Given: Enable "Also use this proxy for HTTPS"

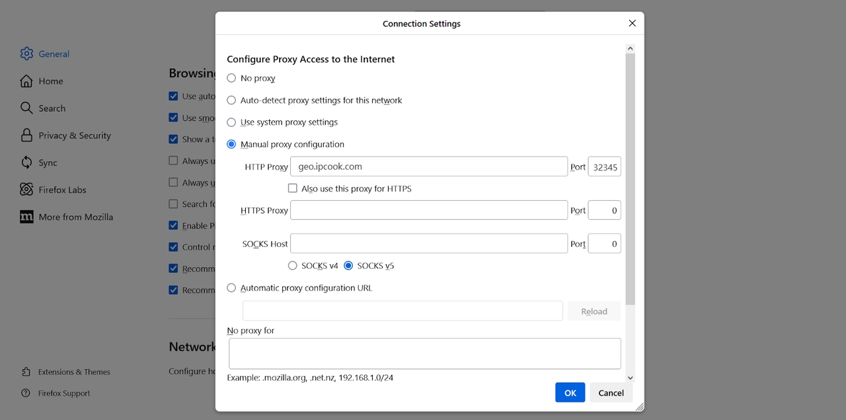Looking at the screenshot, I should click(293, 188).
